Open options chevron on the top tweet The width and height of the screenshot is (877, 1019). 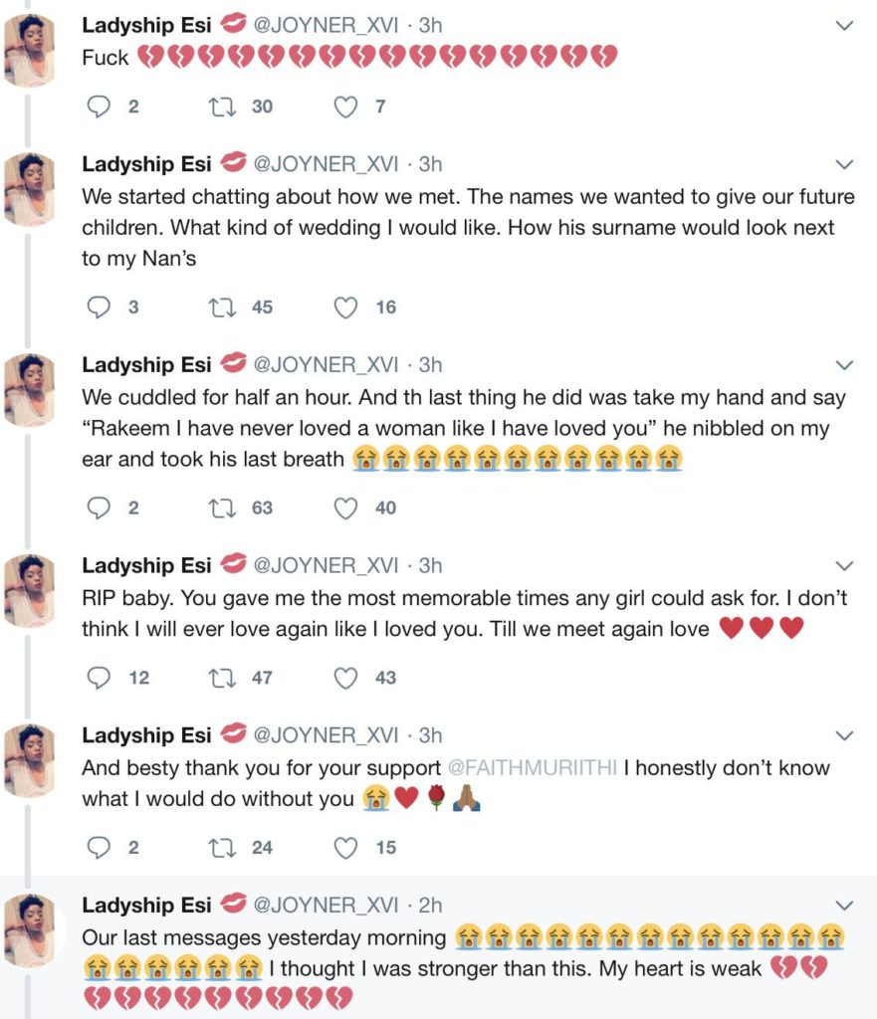(x=843, y=26)
